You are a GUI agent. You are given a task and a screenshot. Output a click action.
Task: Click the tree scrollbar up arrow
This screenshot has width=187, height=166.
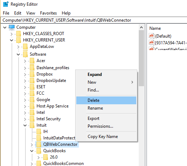pos(142,27)
